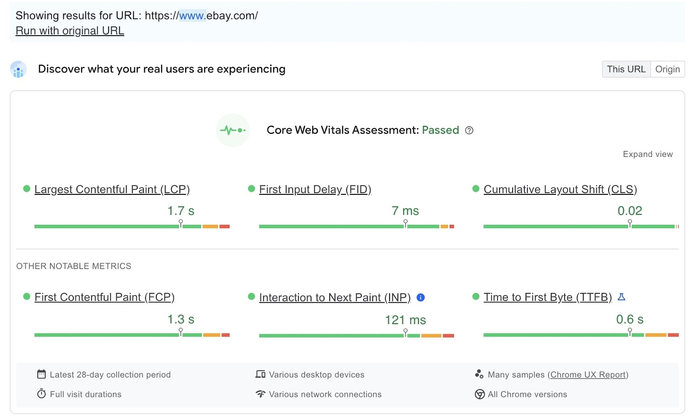Image resolution: width=695 pixels, height=420 pixels.
Task: Click the Time to First Byte (TTFB) link
Action: click(547, 297)
